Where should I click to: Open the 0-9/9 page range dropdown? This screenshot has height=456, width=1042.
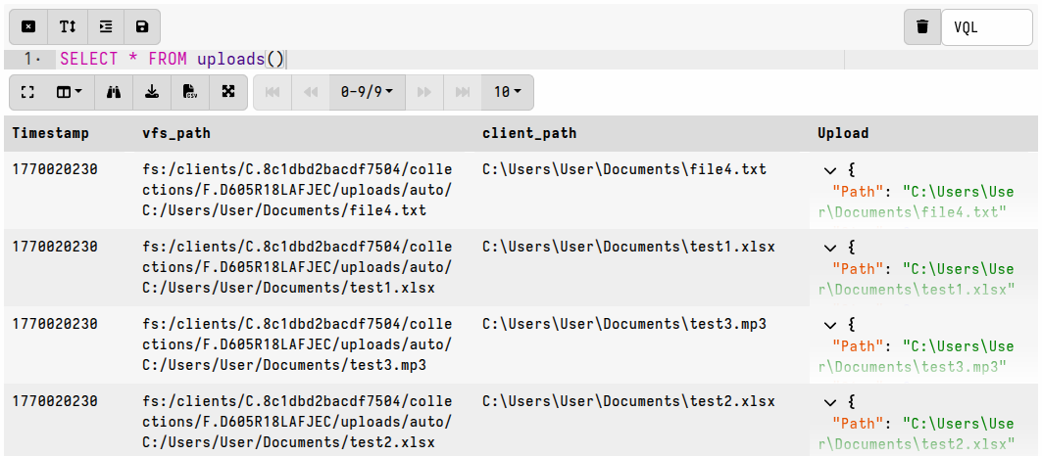click(367, 92)
